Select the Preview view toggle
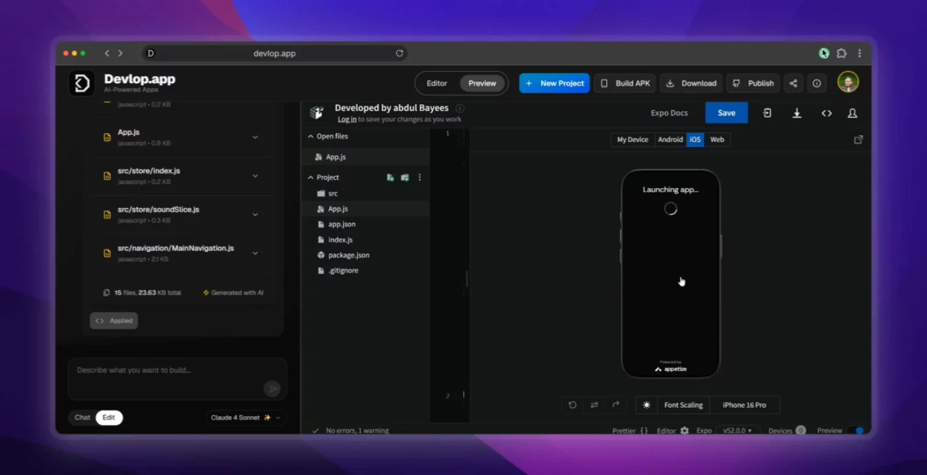Screen dimensions: 927x475 click(482, 83)
